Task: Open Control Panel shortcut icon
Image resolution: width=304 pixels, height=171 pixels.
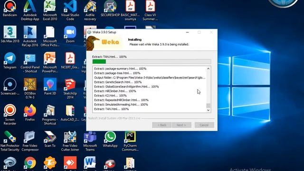Action: click(30, 62)
